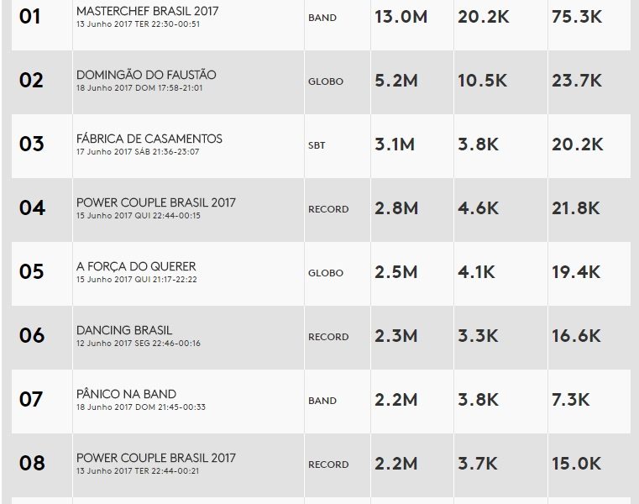
Task: Click the rank number 05
Action: [x=31, y=272]
